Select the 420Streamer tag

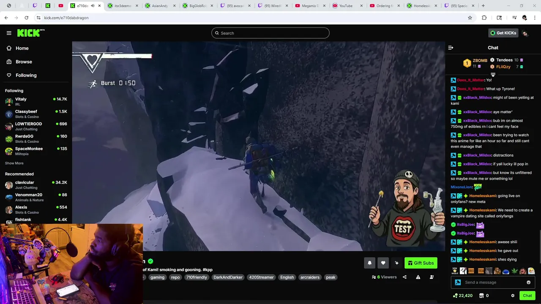261,277
